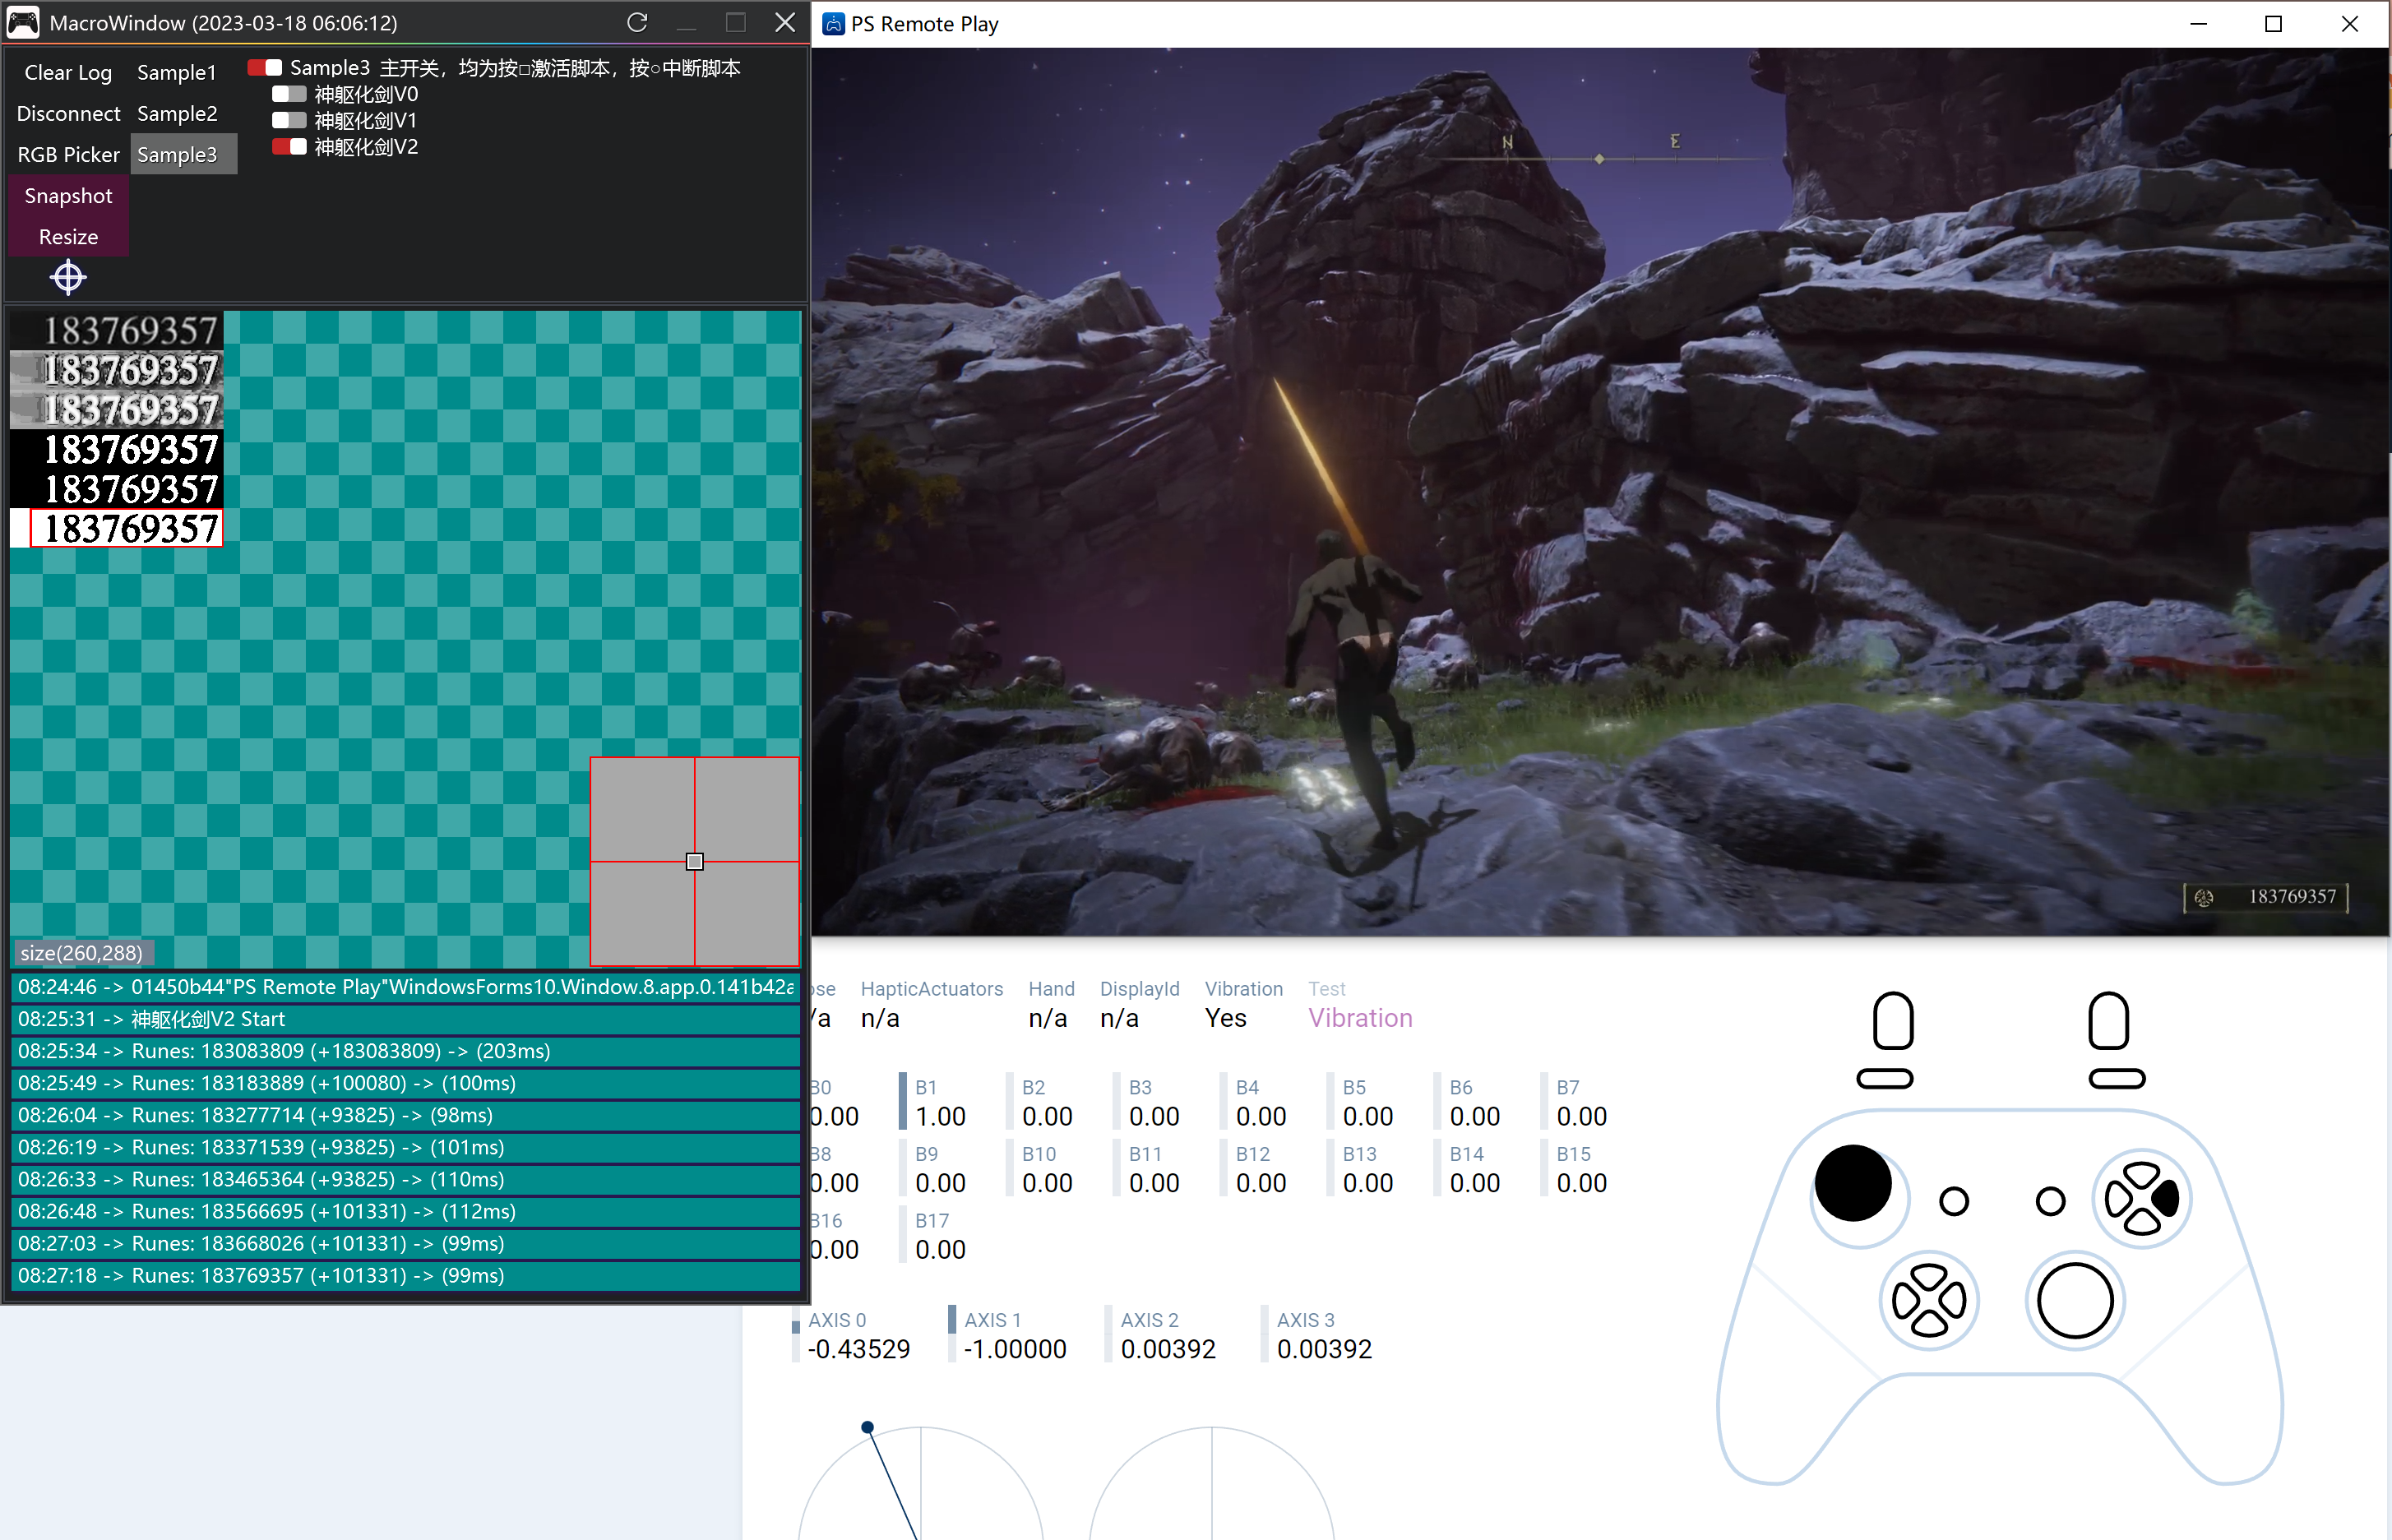Disable the 神躯化剑V2 toggle
Screen dimensions: 2392x1540
pyautogui.click(x=289, y=147)
